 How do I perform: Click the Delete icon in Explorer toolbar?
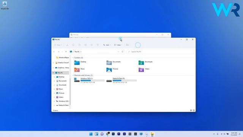pos(98,45)
